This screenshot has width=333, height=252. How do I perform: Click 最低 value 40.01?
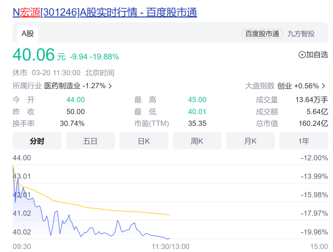coord(197,112)
